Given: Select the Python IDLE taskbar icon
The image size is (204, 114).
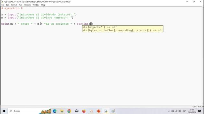Looking at the screenshot, I should pyautogui.click(x=106, y=111).
